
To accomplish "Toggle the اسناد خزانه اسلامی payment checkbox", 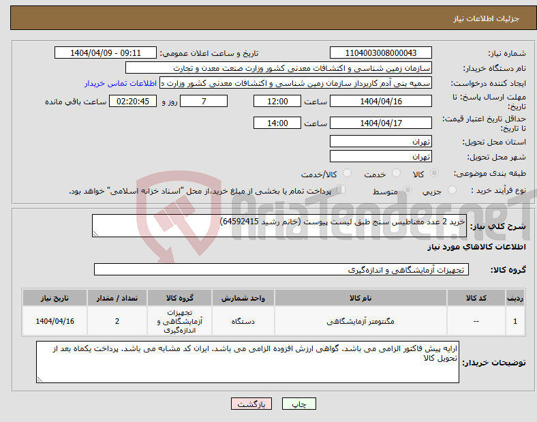I will point(341,190).
